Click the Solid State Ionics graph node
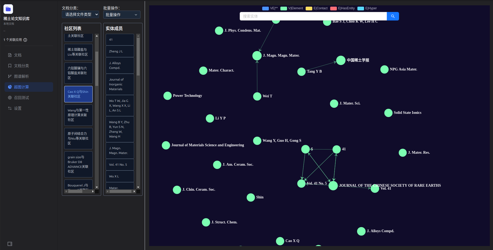 (388, 113)
